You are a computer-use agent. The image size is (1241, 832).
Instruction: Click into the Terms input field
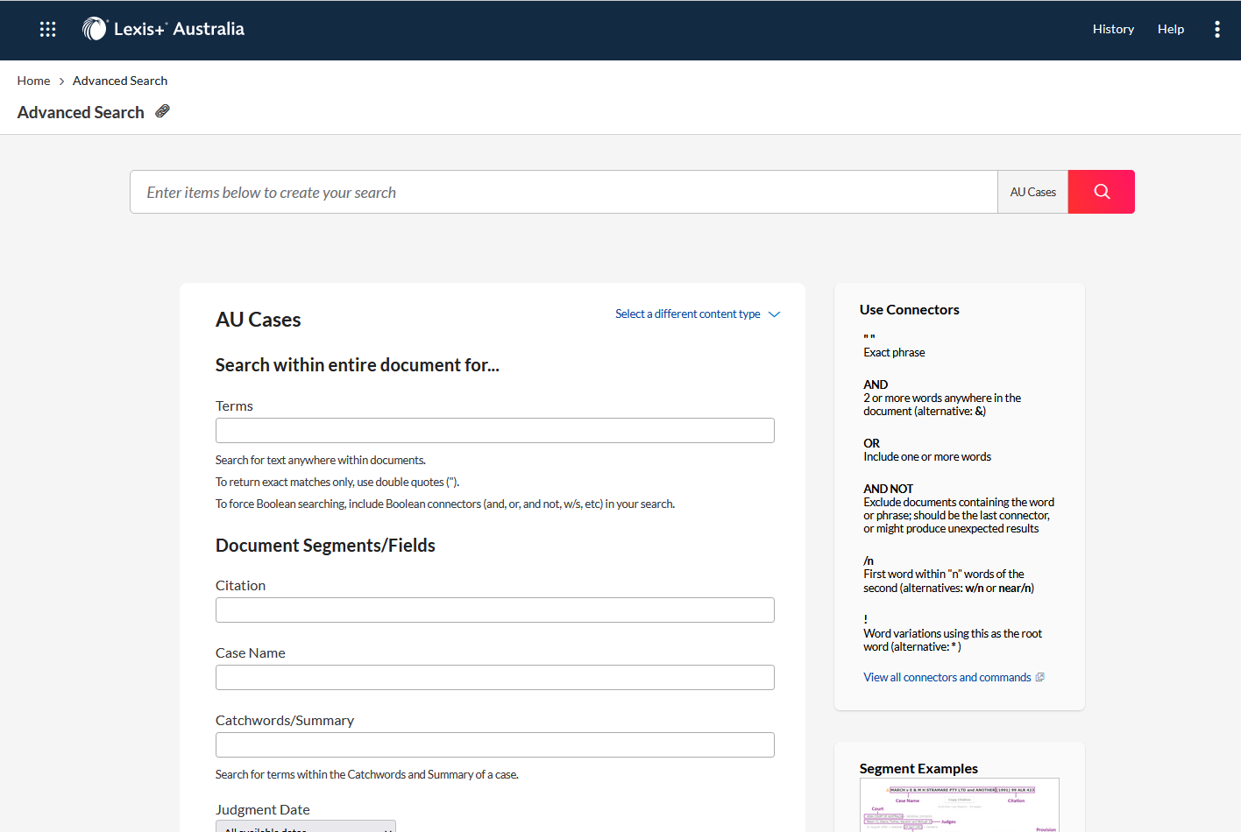pos(494,430)
